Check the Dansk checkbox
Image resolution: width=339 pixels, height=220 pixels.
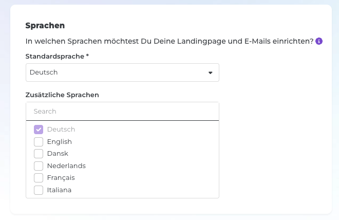pos(39,154)
